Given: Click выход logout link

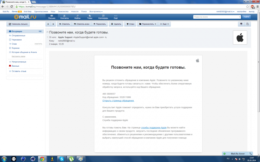Looking at the screenshot, I should click(x=251, y=12).
